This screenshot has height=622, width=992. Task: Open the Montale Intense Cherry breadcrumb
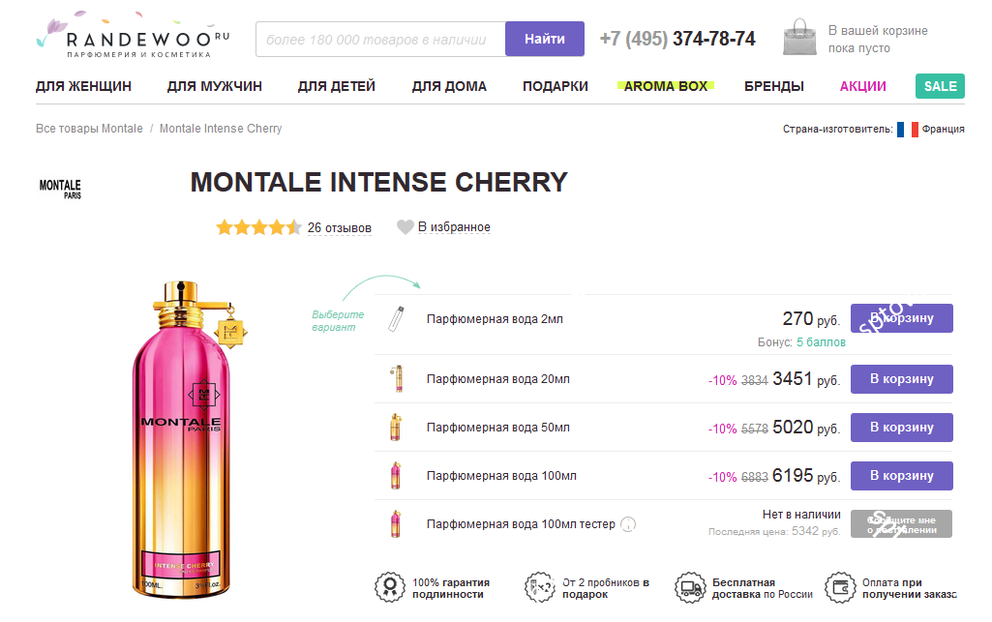click(221, 129)
